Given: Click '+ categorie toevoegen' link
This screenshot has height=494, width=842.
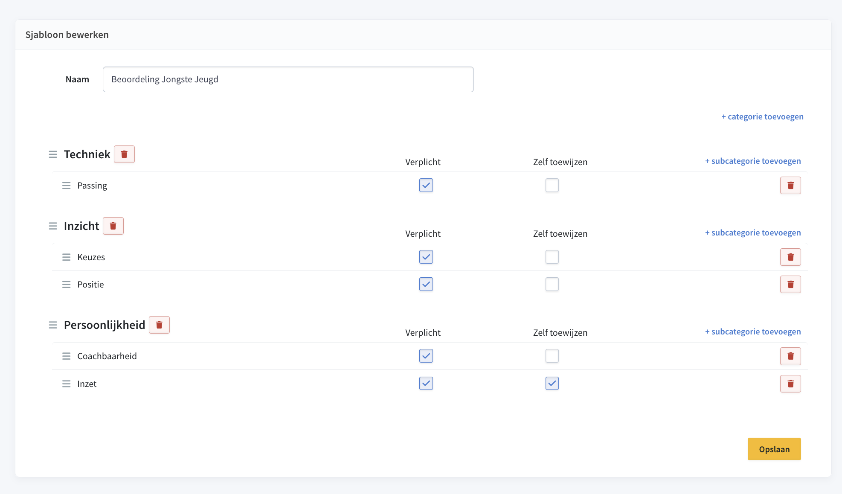Looking at the screenshot, I should (x=762, y=116).
